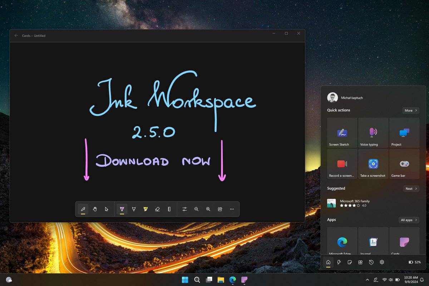Viewport: 429px width, 286px height.
Task: Choose the pink pen in the toolbar
Action: tap(122, 209)
